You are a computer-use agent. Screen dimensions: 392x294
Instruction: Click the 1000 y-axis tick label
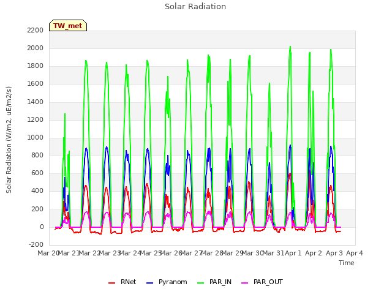pyautogui.click(x=36, y=137)
